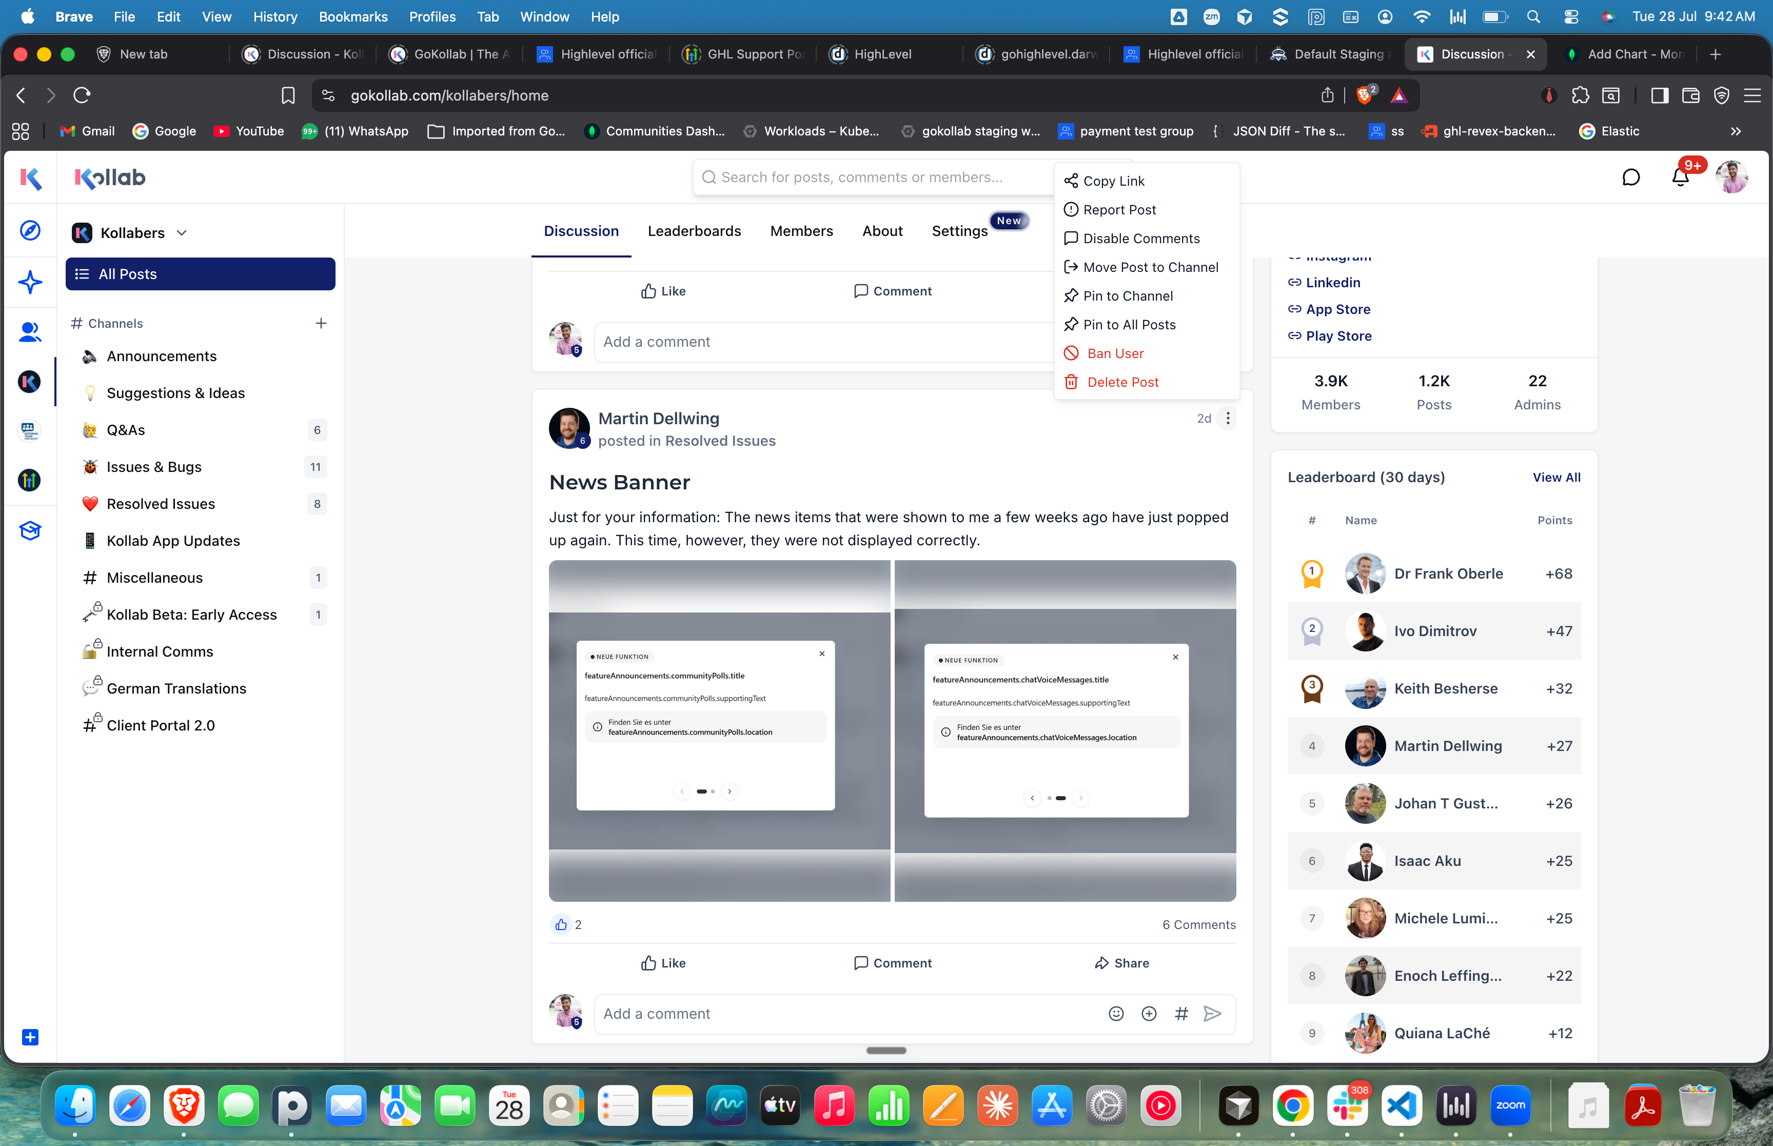Open the Brave Wallet icon
The height and width of the screenshot is (1146, 1773).
pyautogui.click(x=1690, y=95)
